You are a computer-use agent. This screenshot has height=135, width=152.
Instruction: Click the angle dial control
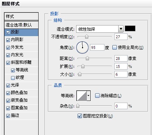coord(82,48)
